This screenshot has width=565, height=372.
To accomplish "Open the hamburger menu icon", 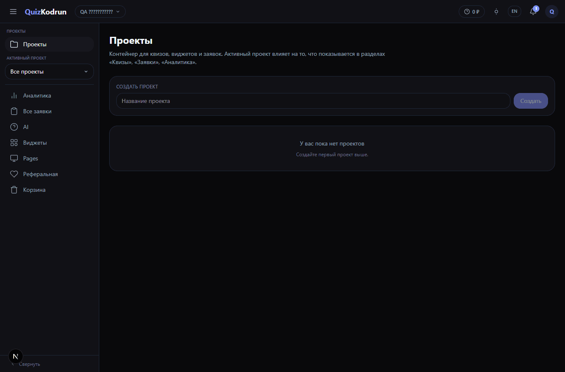I will 13,12.
